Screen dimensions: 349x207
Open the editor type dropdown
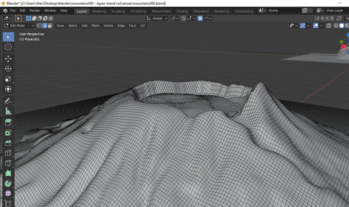(7, 18)
